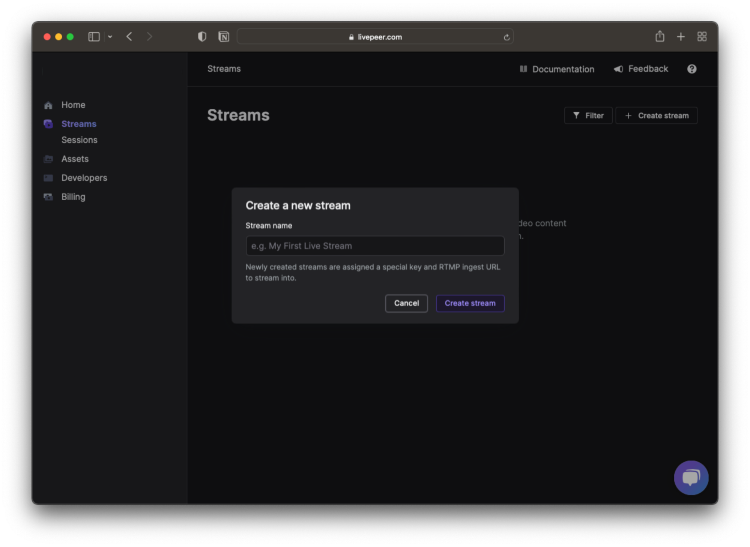The height and width of the screenshot is (547, 750).
Task: Focus the Stream name input field
Action: (374, 246)
